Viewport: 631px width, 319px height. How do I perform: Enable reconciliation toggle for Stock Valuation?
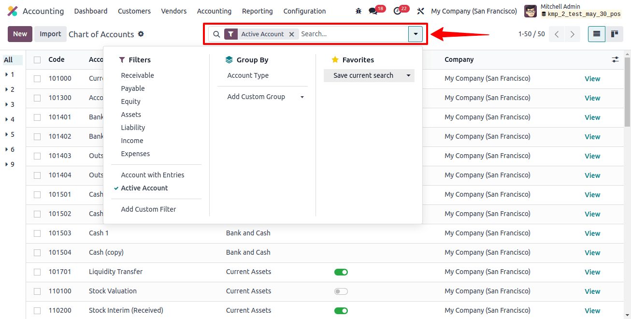(x=341, y=291)
